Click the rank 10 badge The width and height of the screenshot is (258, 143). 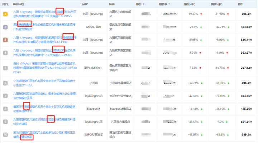coord(5,135)
